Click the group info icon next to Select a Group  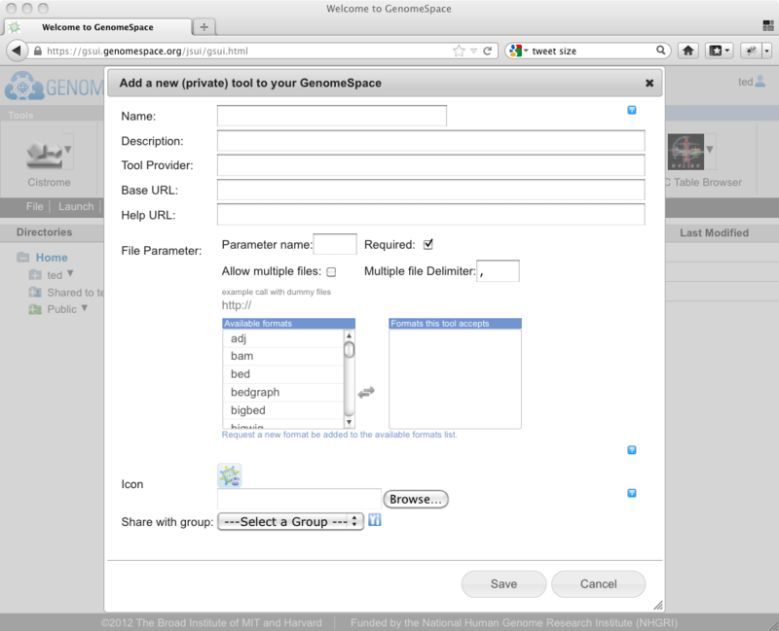pyautogui.click(x=375, y=520)
